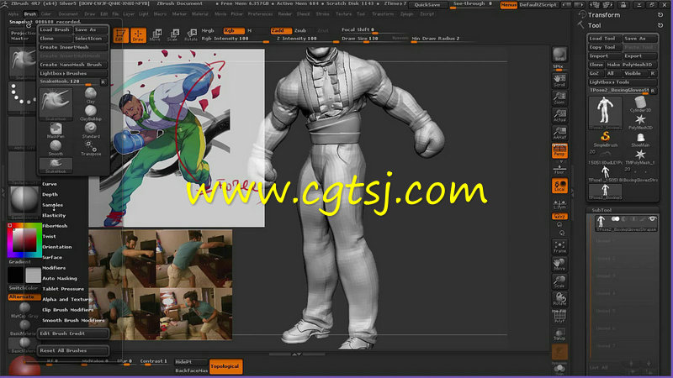Click the Scroll canvas icon
Viewport: 673px width, 378px height.
click(559, 80)
